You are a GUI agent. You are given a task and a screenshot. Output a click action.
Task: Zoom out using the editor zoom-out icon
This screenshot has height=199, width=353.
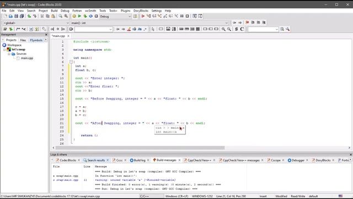(x=229, y=29)
